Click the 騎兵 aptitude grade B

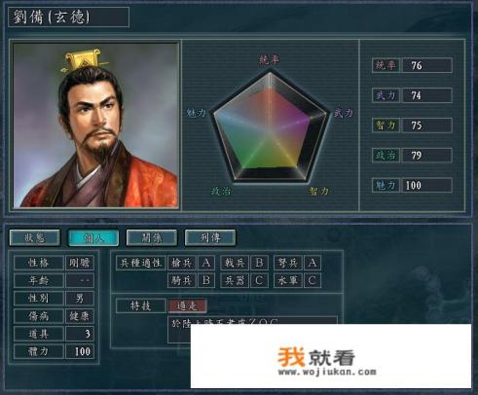[206, 280]
